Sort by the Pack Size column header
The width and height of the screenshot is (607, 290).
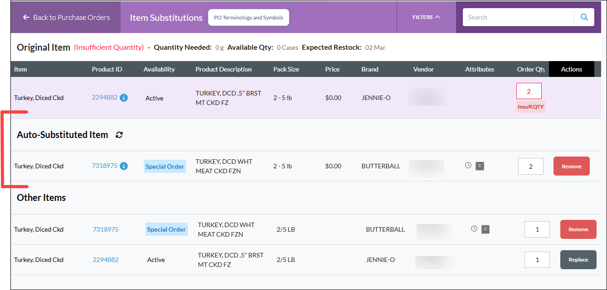[x=286, y=69]
